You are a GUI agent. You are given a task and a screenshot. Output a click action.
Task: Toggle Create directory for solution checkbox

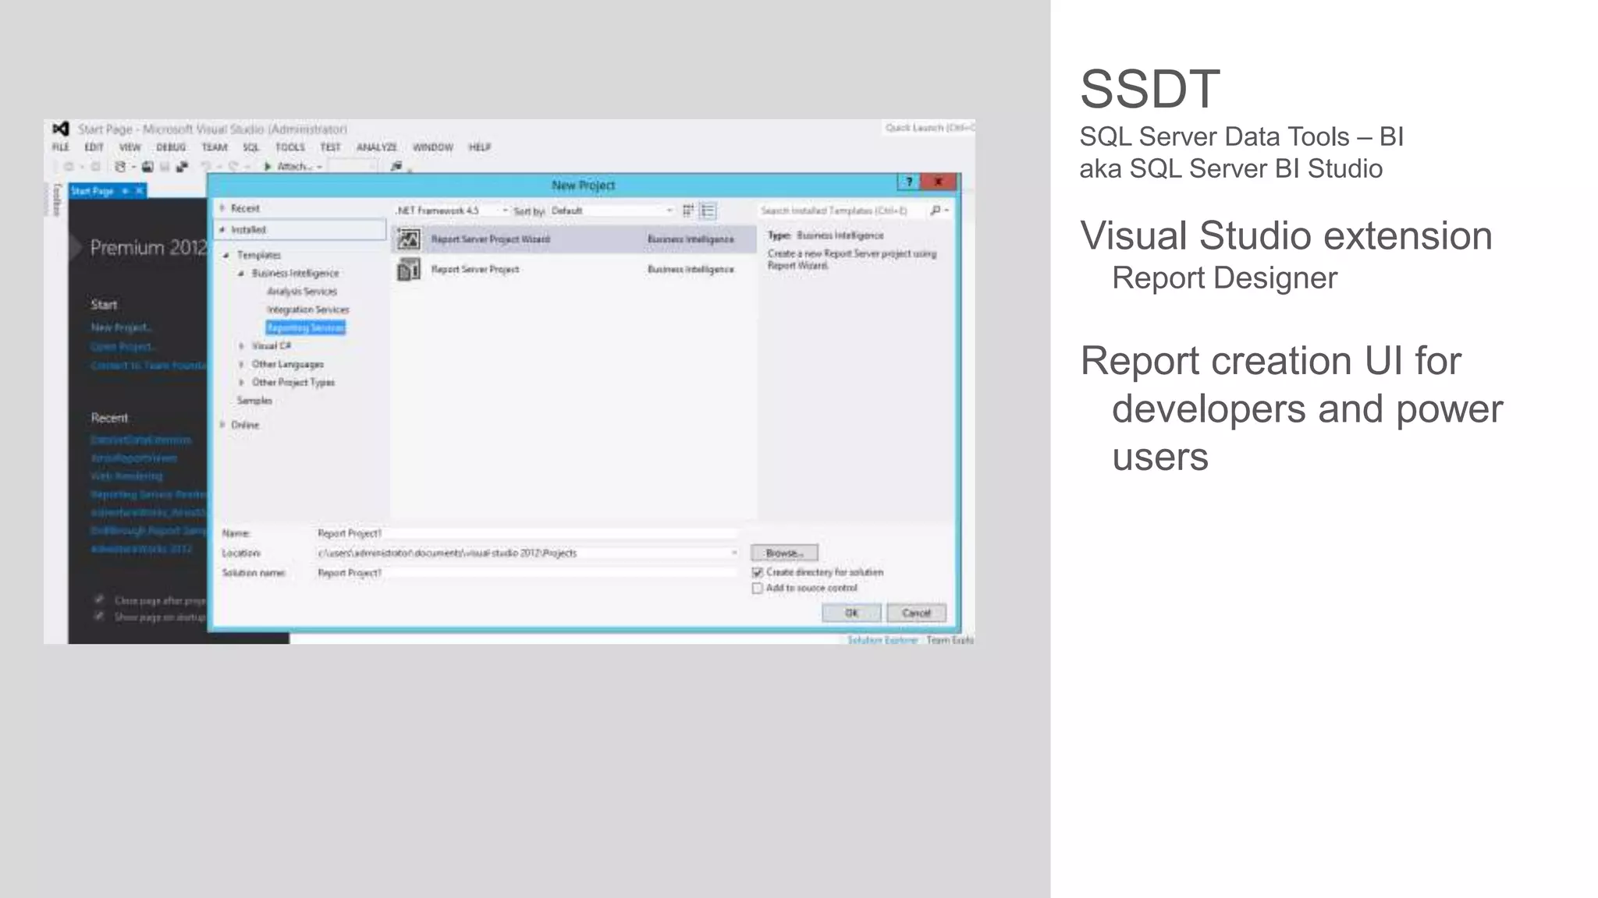(x=757, y=572)
